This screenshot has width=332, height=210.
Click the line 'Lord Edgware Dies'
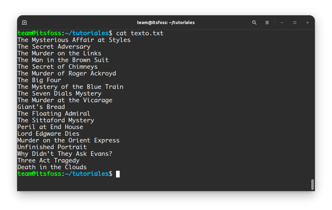tap(48, 134)
